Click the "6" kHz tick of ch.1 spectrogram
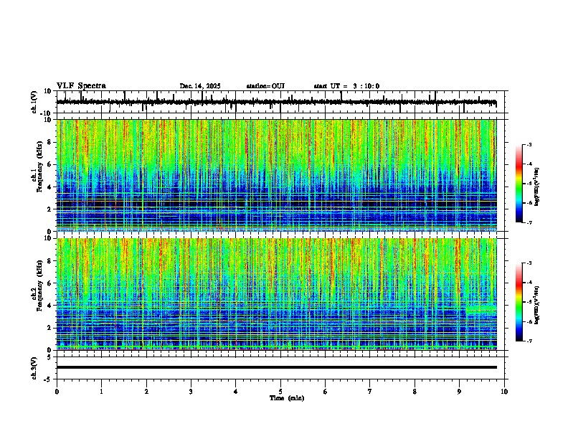 coord(49,164)
